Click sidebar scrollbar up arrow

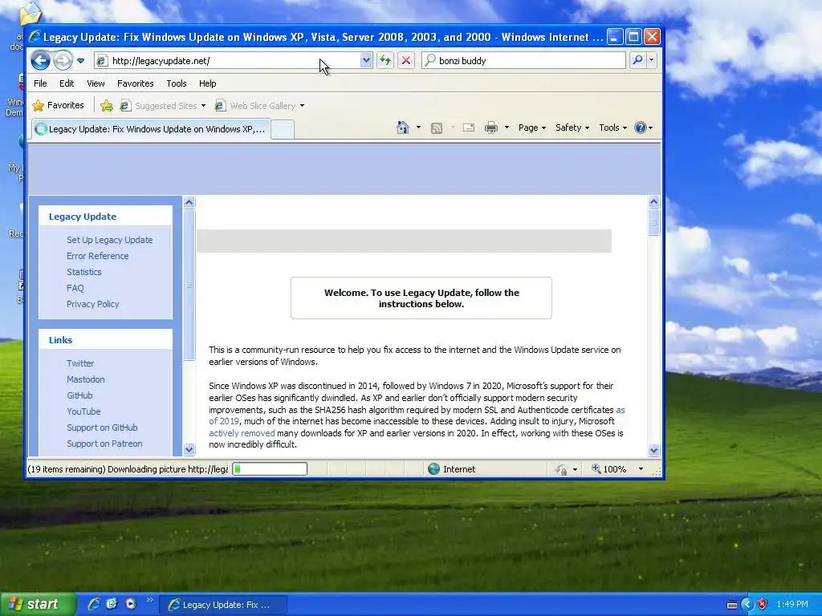[x=189, y=203]
